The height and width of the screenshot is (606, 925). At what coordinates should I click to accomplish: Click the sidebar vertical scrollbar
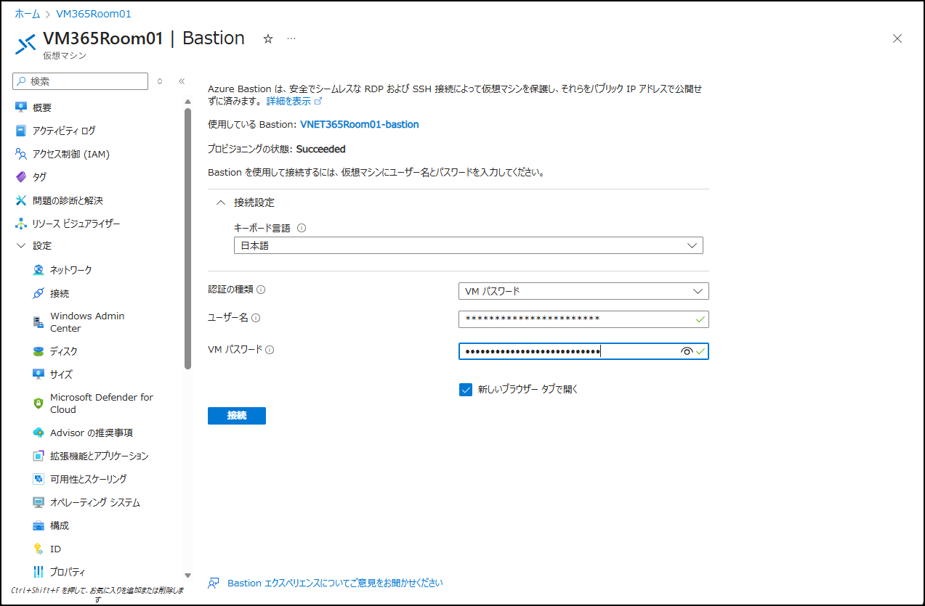pyautogui.click(x=188, y=239)
